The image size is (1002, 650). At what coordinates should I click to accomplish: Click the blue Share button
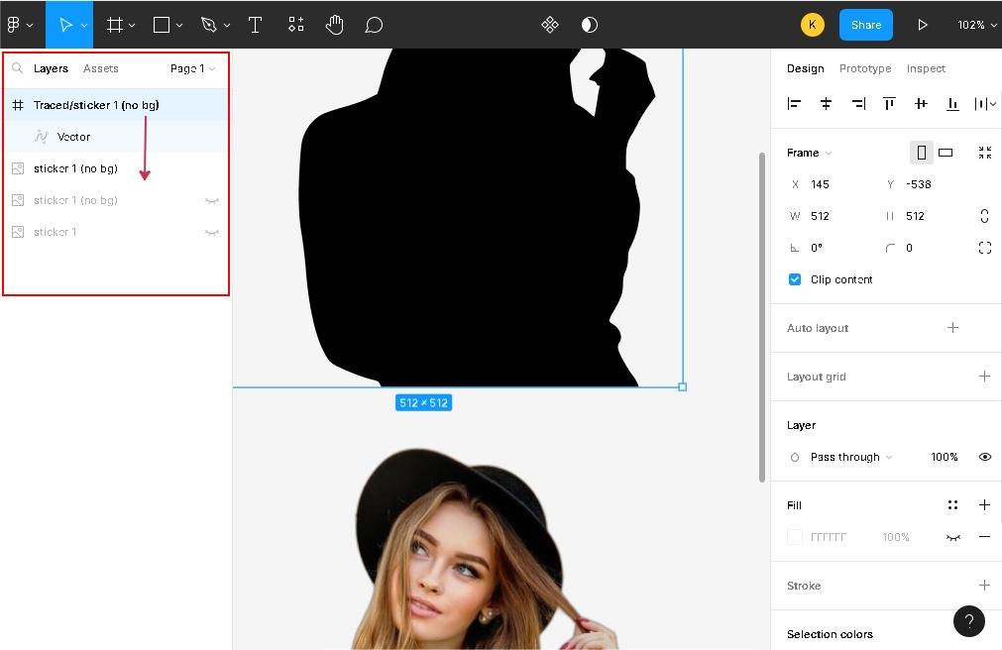click(x=865, y=25)
